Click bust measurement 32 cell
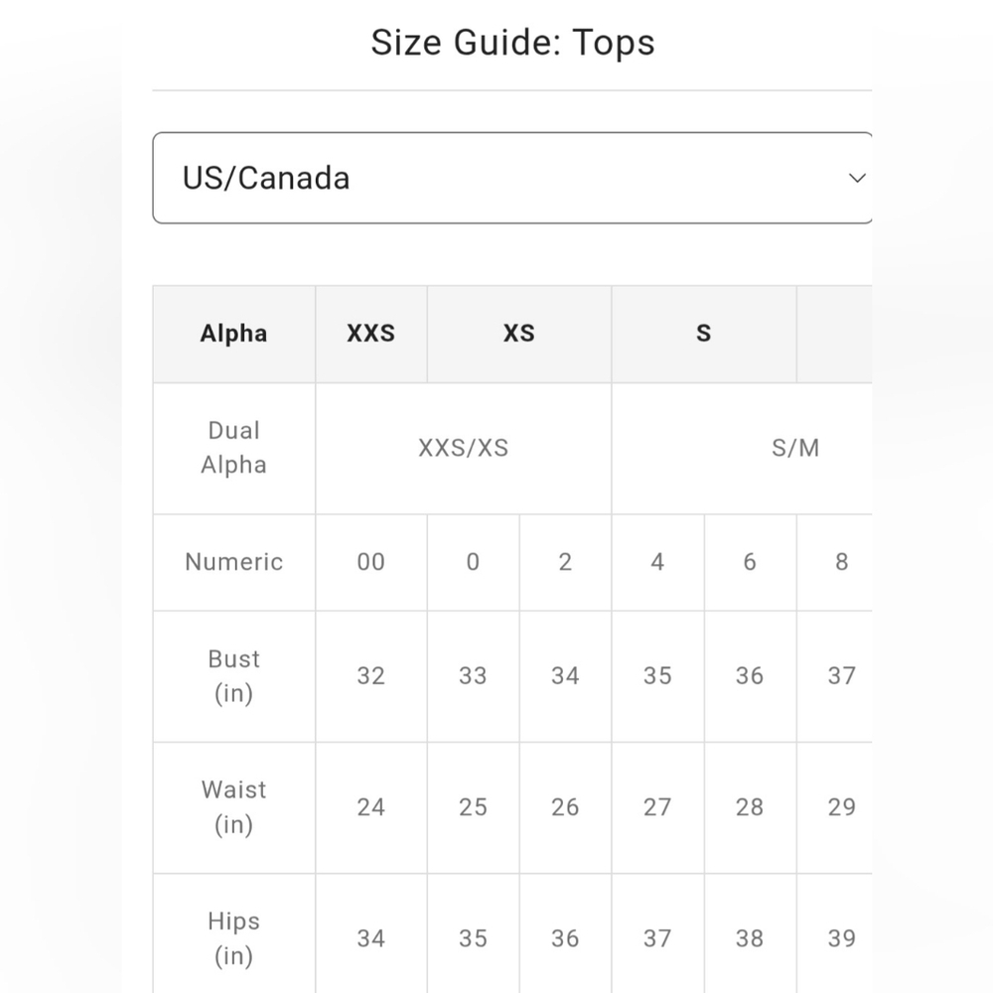This screenshot has width=993, height=993. tap(371, 676)
